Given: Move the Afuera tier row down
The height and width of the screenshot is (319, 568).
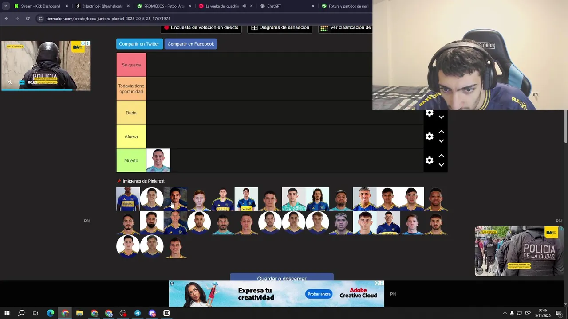Looking at the screenshot, I should 441,141.
